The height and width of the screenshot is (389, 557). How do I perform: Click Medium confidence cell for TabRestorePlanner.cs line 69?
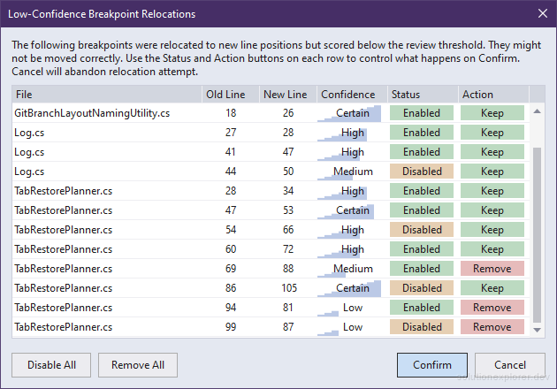click(352, 269)
